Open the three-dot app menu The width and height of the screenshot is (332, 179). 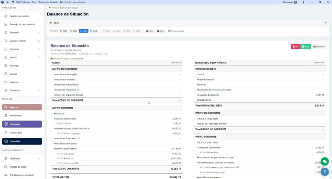point(303,2)
